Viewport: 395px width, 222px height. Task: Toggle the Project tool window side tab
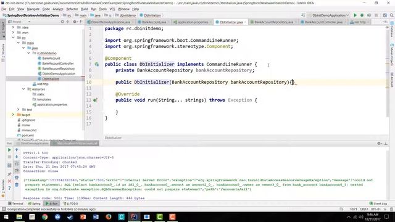pyautogui.click(x=3, y=29)
